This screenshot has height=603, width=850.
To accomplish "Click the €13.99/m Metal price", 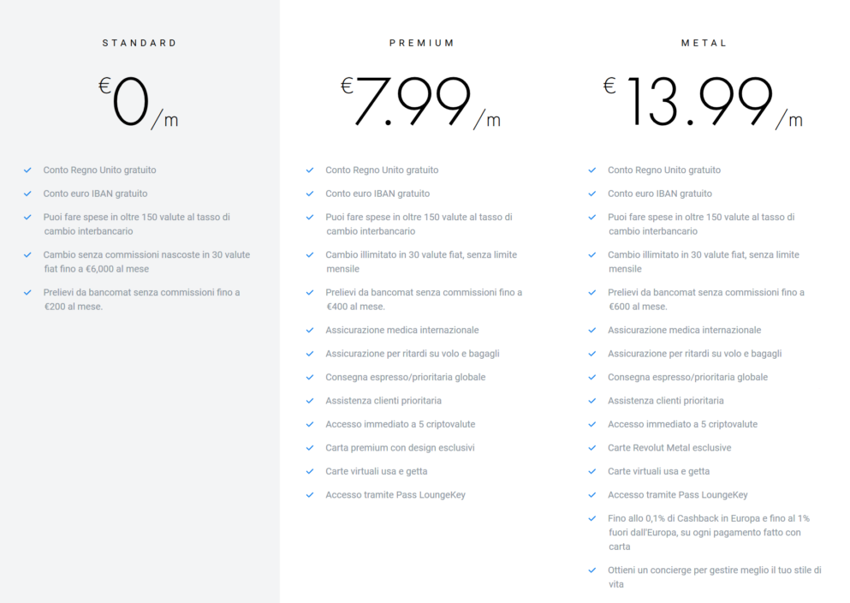I will click(x=703, y=103).
